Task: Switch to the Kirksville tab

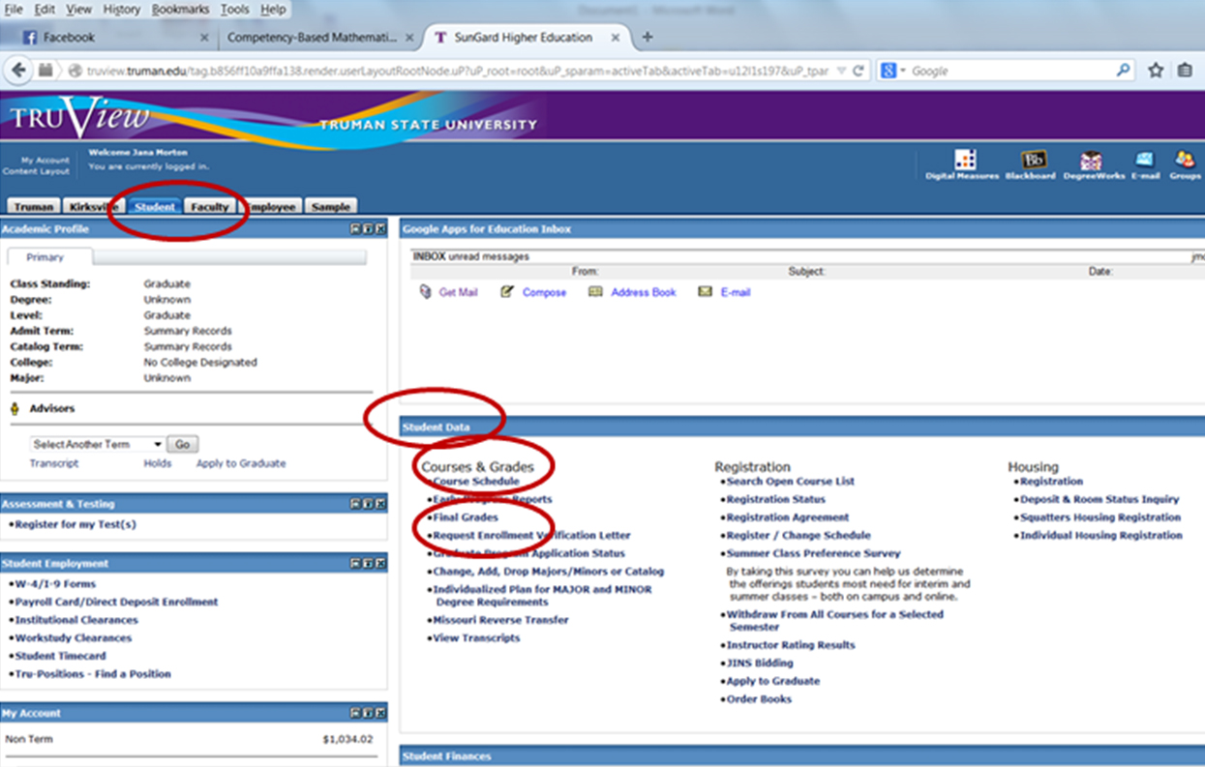Action: (x=94, y=206)
